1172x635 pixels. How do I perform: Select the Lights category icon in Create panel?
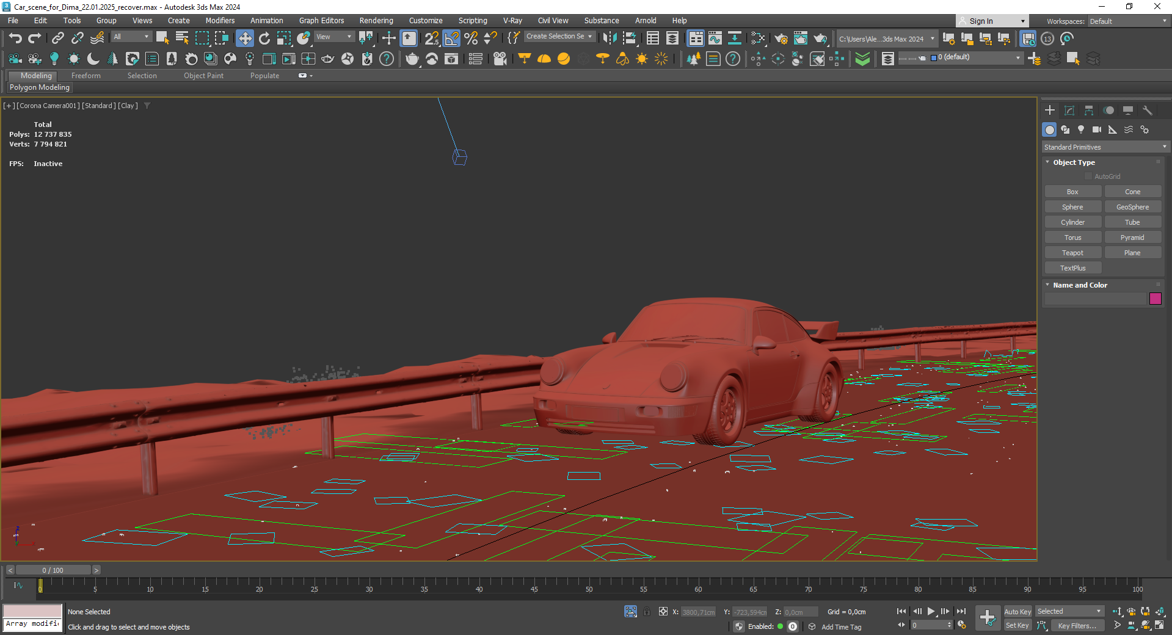[x=1081, y=129]
